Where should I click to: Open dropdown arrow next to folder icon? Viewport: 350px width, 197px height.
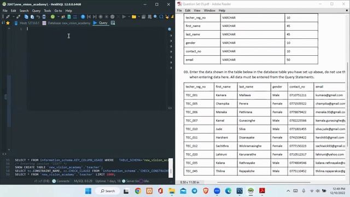[139, 17]
